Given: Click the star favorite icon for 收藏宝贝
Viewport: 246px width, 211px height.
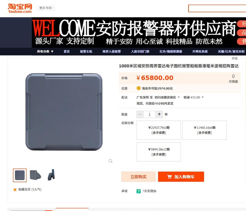Looking at the screenshot, I should coord(15,190).
